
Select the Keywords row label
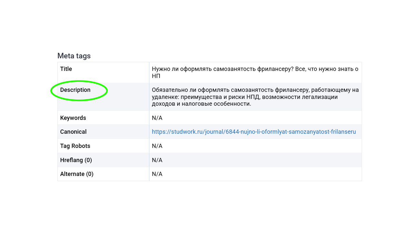point(73,118)
